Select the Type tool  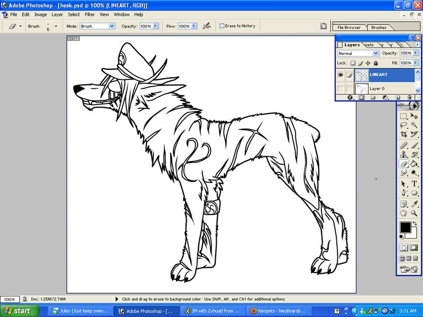[x=415, y=183]
